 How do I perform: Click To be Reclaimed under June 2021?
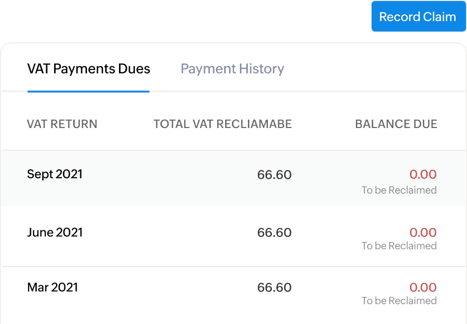pos(399,246)
